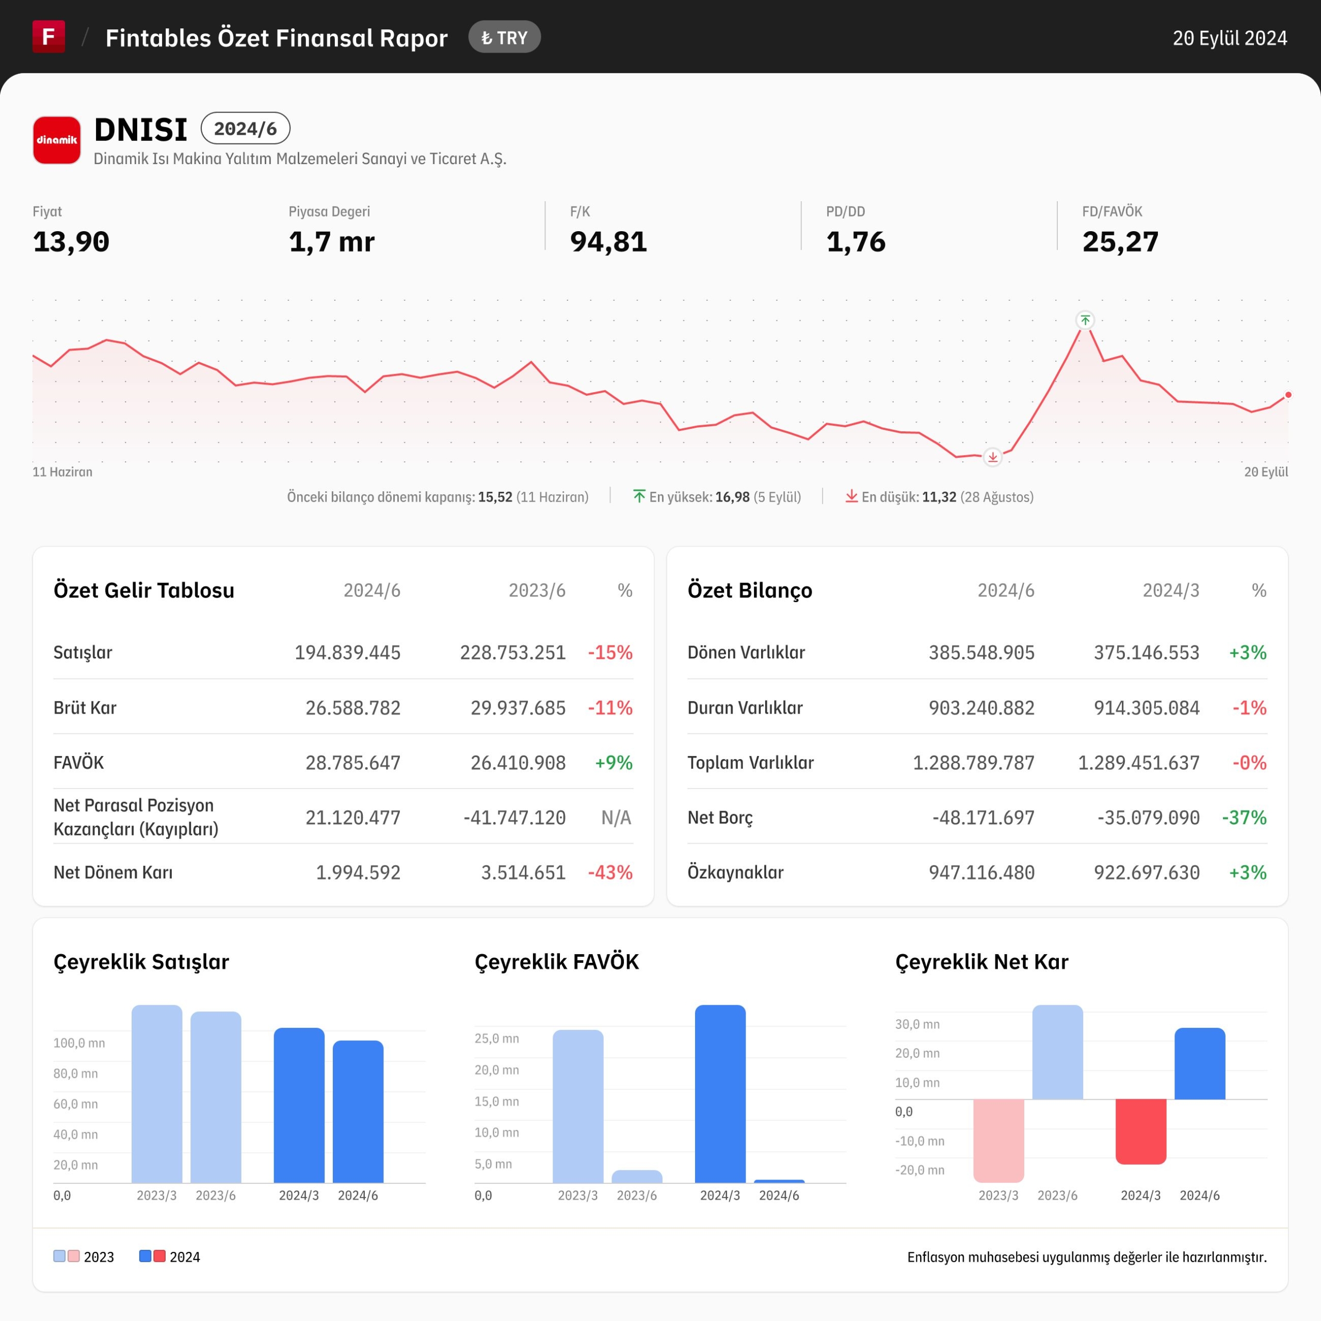Click the previous close value 15,52

click(495, 497)
